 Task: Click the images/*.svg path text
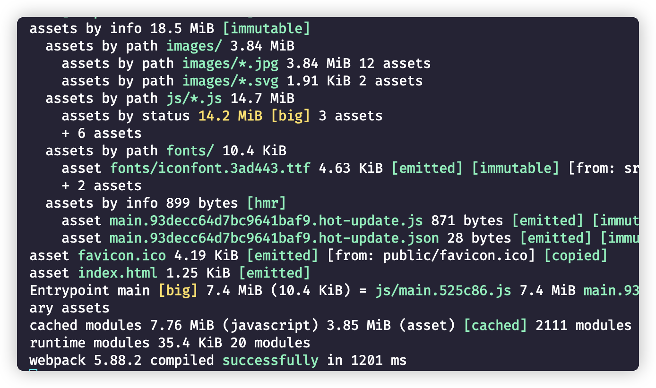point(231,81)
